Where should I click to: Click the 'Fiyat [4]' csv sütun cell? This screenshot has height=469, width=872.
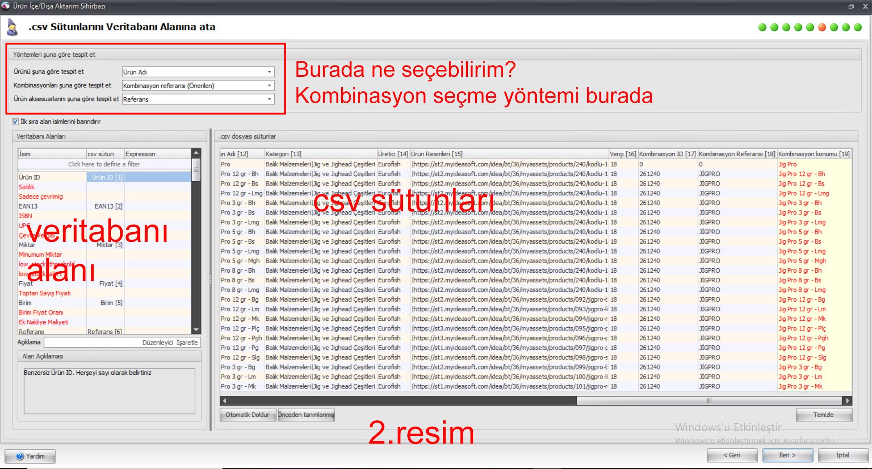(x=105, y=284)
